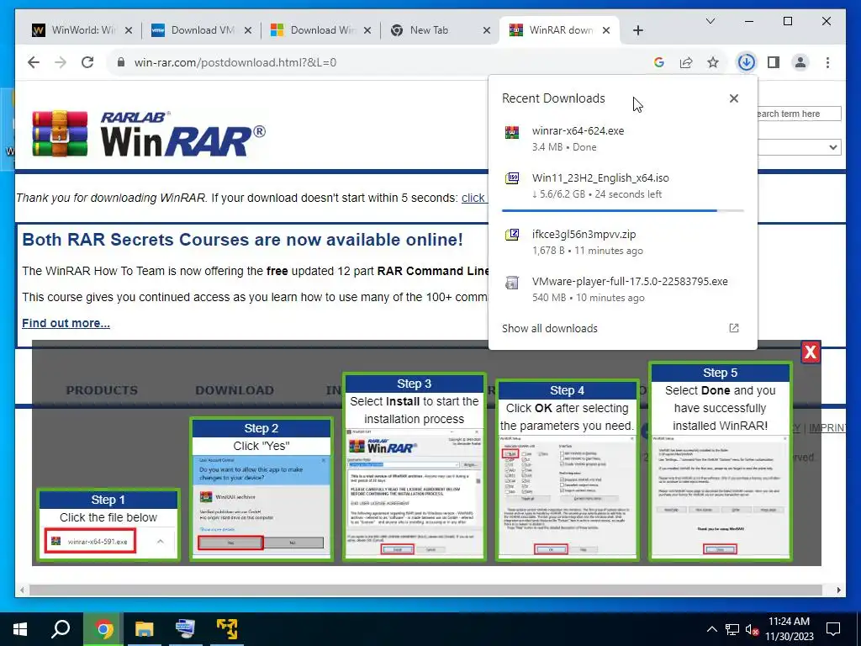Open the Windows Start menu
The width and height of the screenshot is (861, 646).
click(x=20, y=629)
